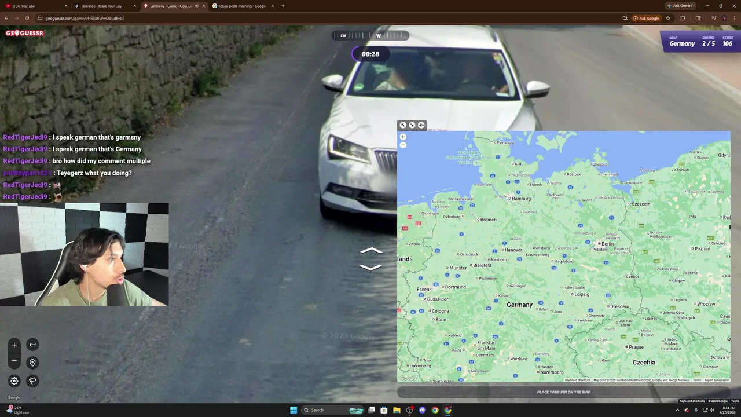
Task: Move forward using the upper street arrow
Action: (x=371, y=251)
